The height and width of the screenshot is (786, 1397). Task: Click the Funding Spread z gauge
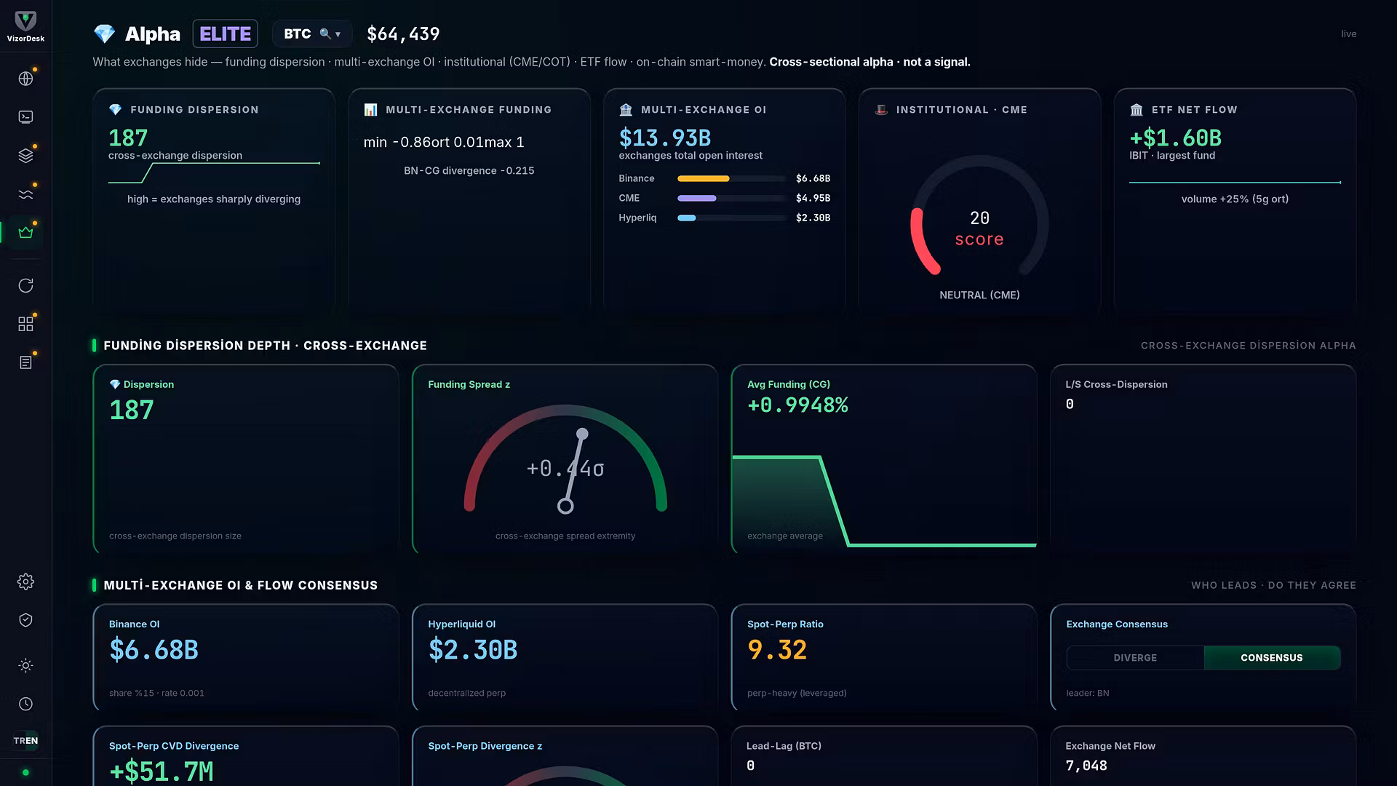pos(565,458)
